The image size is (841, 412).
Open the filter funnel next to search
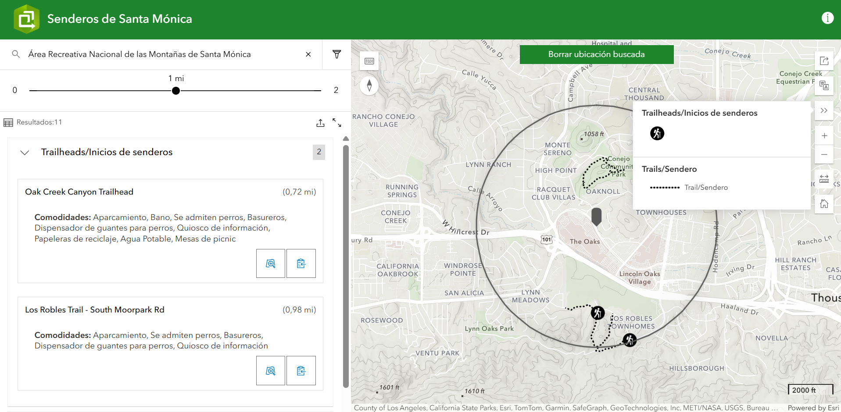click(x=336, y=54)
